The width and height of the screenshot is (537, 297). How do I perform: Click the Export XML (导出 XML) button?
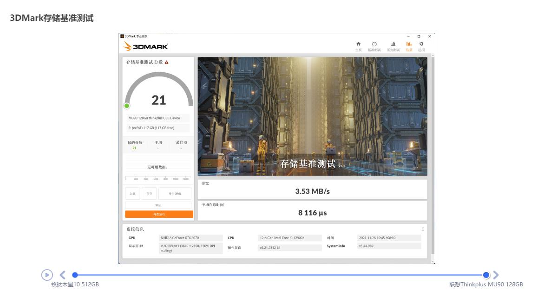[x=175, y=194]
